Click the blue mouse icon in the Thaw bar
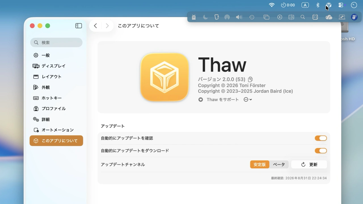Image resolution: width=363 pixels, height=204 pixels. (x=354, y=17)
